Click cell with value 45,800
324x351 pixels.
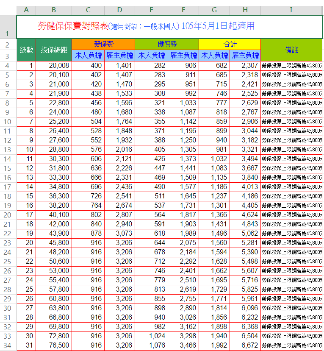click(54, 243)
